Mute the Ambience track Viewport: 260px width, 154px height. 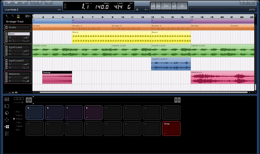6,74
